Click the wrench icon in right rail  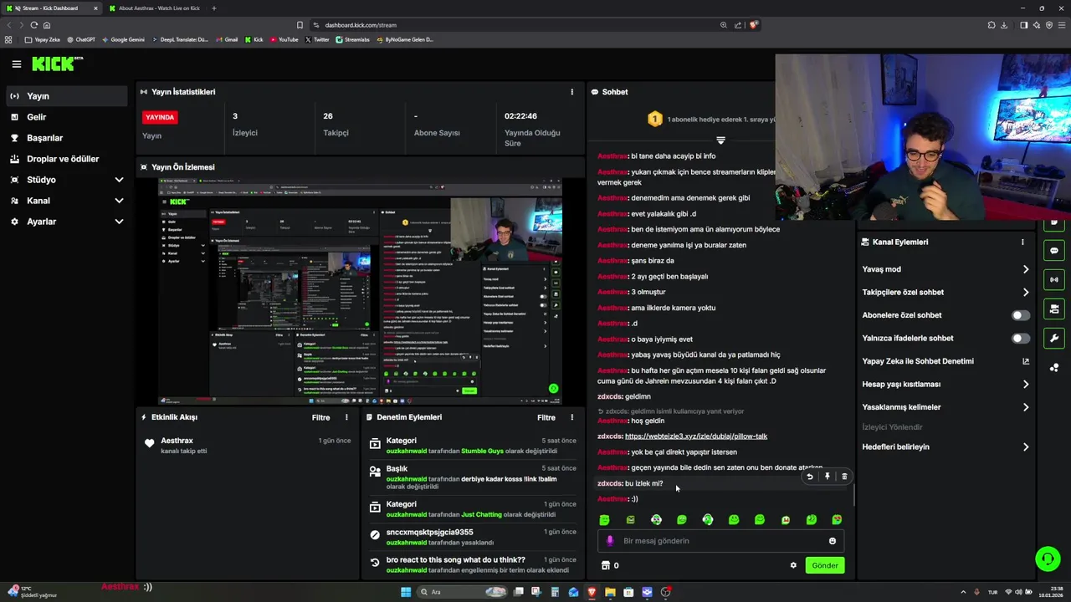pos(1053,339)
